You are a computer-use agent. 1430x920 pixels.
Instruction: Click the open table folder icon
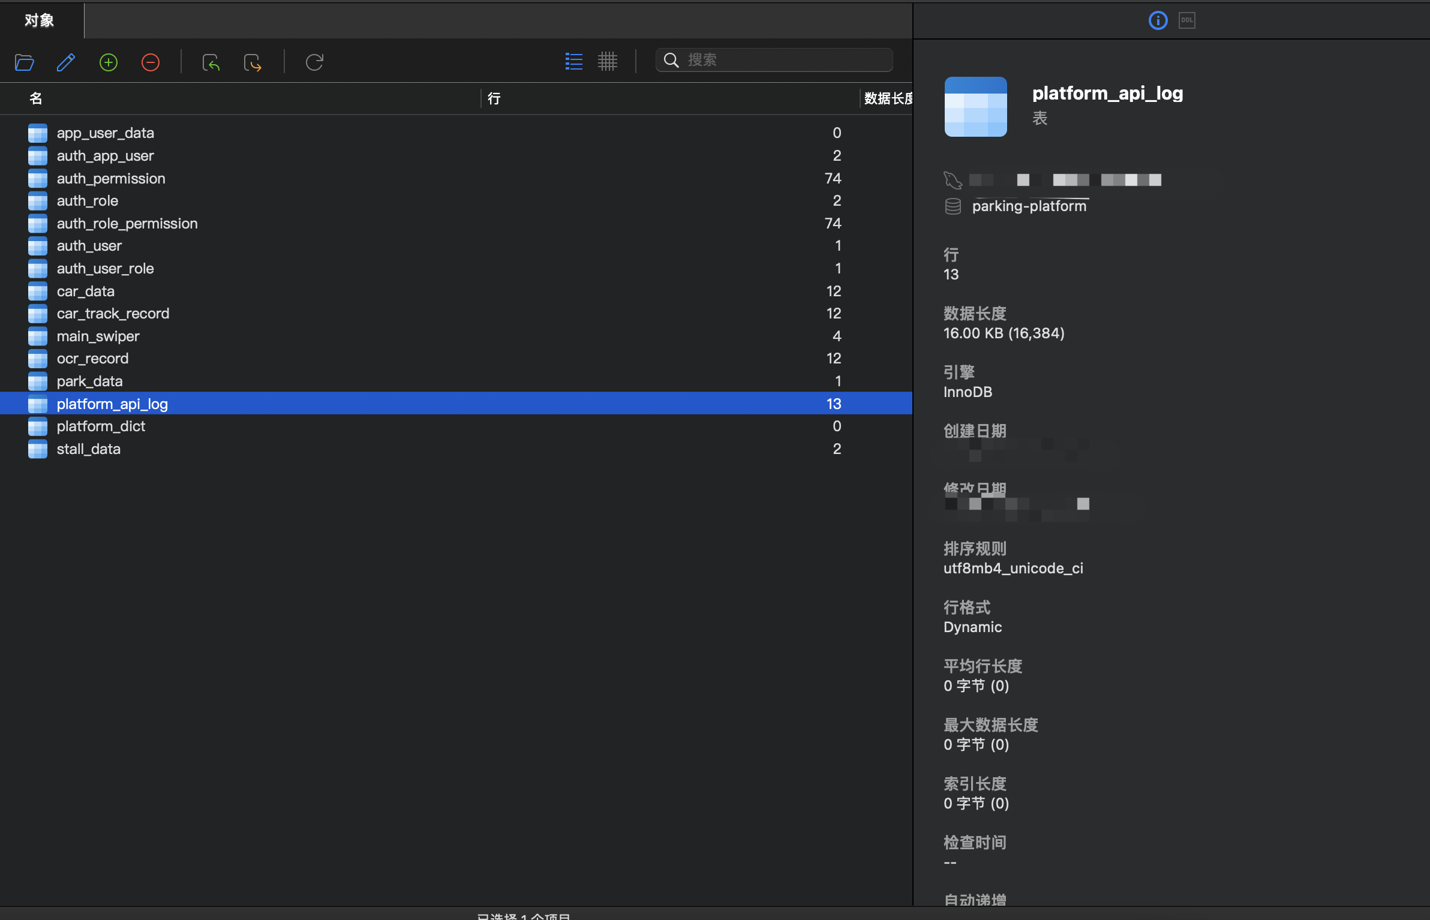point(25,62)
